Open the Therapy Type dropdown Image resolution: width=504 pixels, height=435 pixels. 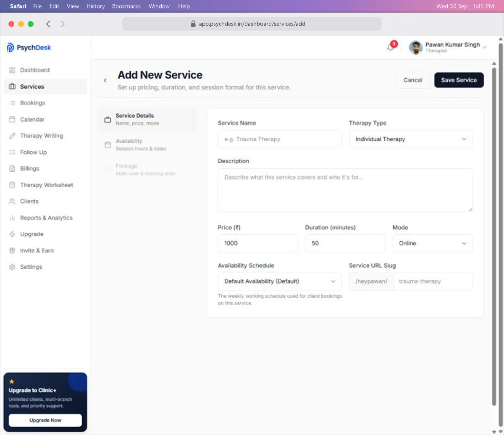point(411,139)
